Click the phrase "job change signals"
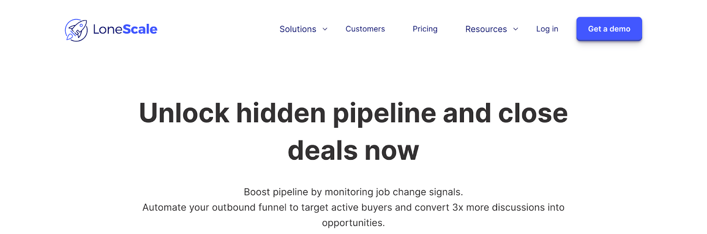 pos(419,192)
